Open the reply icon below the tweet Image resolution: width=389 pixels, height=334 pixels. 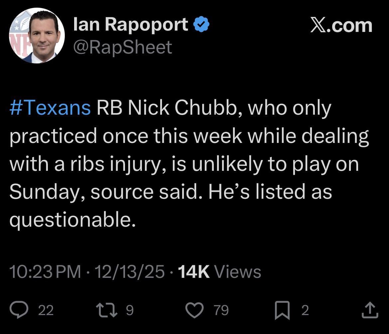(19, 310)
